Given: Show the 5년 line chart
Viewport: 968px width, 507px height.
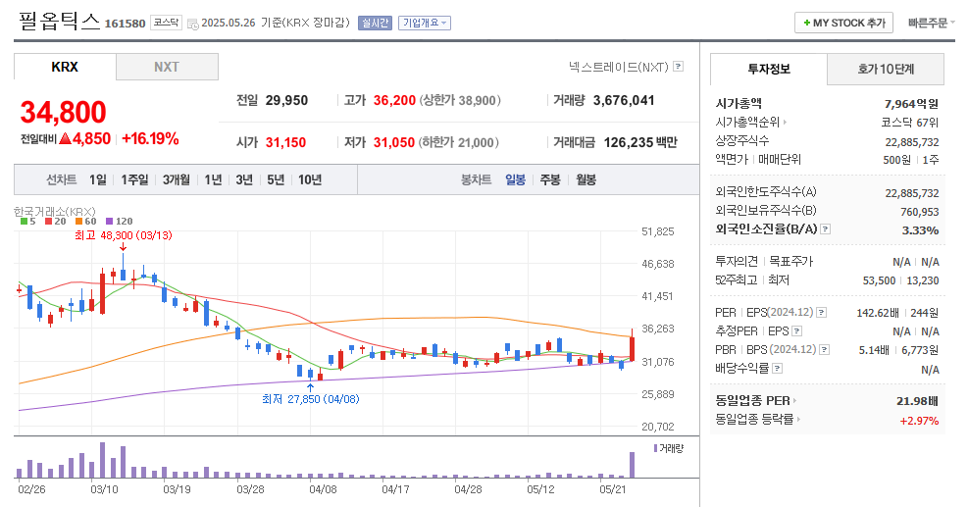Looking at the screenshot, I should pos(276,179).
